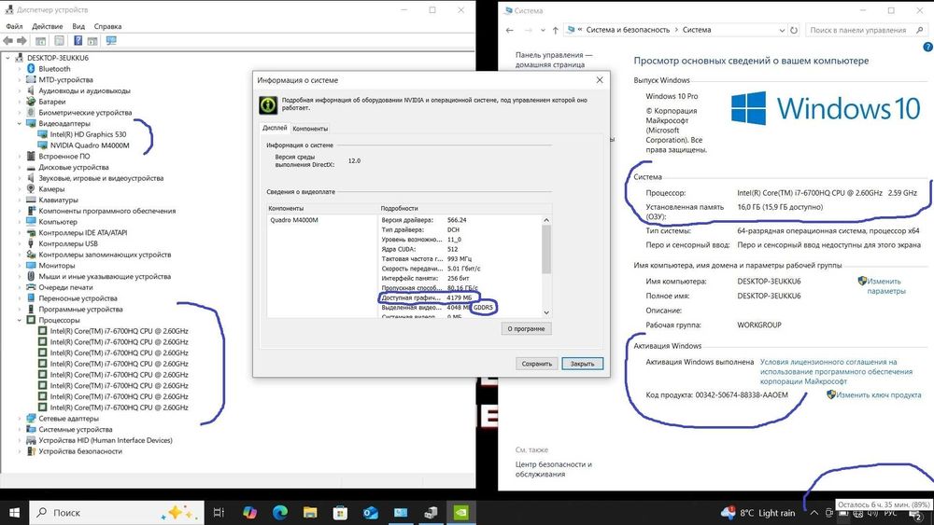
Task: Go up one level in System window
Action: click(x=555, y=30)
